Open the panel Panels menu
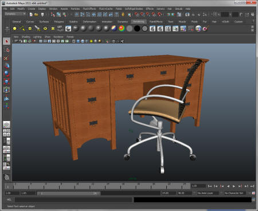This screenshot has width=258, height=211. 70,37
